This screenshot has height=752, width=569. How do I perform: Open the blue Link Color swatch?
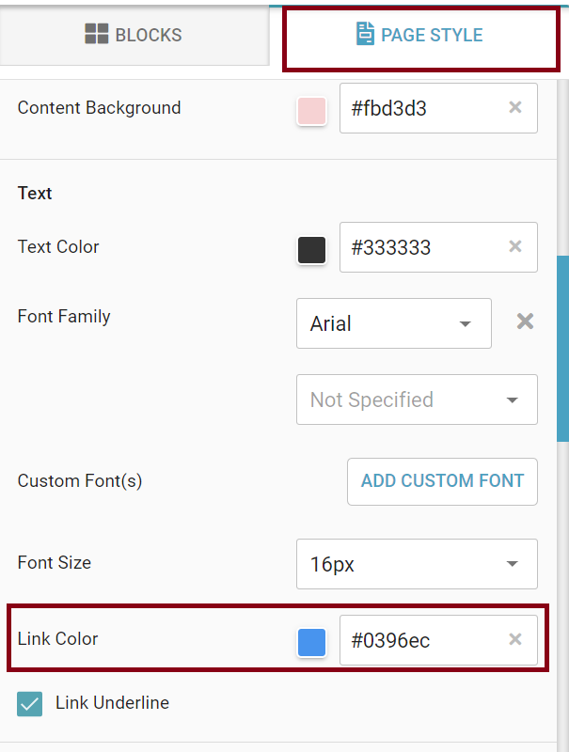coord(311,642)
